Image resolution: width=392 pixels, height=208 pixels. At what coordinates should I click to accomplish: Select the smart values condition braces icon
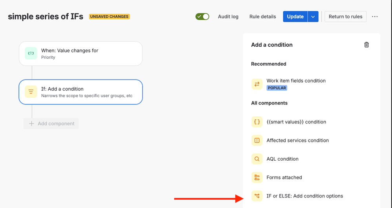[x=257, y=122]
